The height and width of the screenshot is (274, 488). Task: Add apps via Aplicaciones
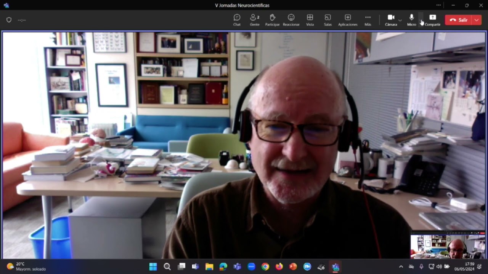(x=348, y=20)
